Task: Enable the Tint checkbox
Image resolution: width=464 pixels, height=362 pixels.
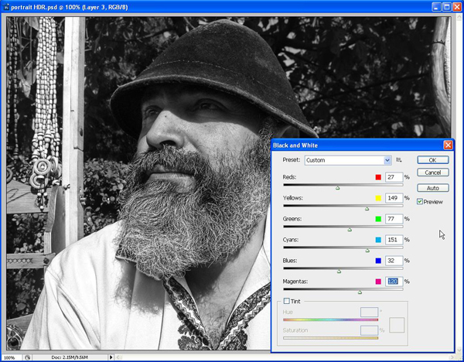Action: pos(286,301)
